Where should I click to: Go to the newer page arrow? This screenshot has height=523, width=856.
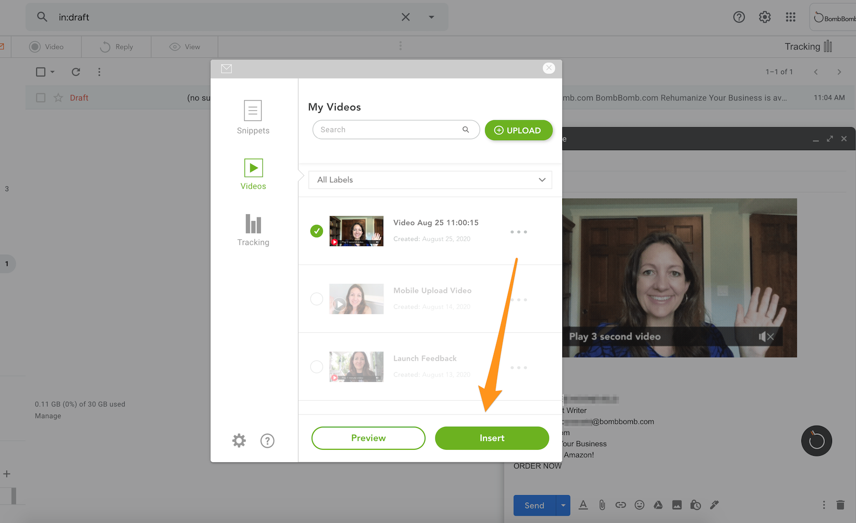click(816, 72)
